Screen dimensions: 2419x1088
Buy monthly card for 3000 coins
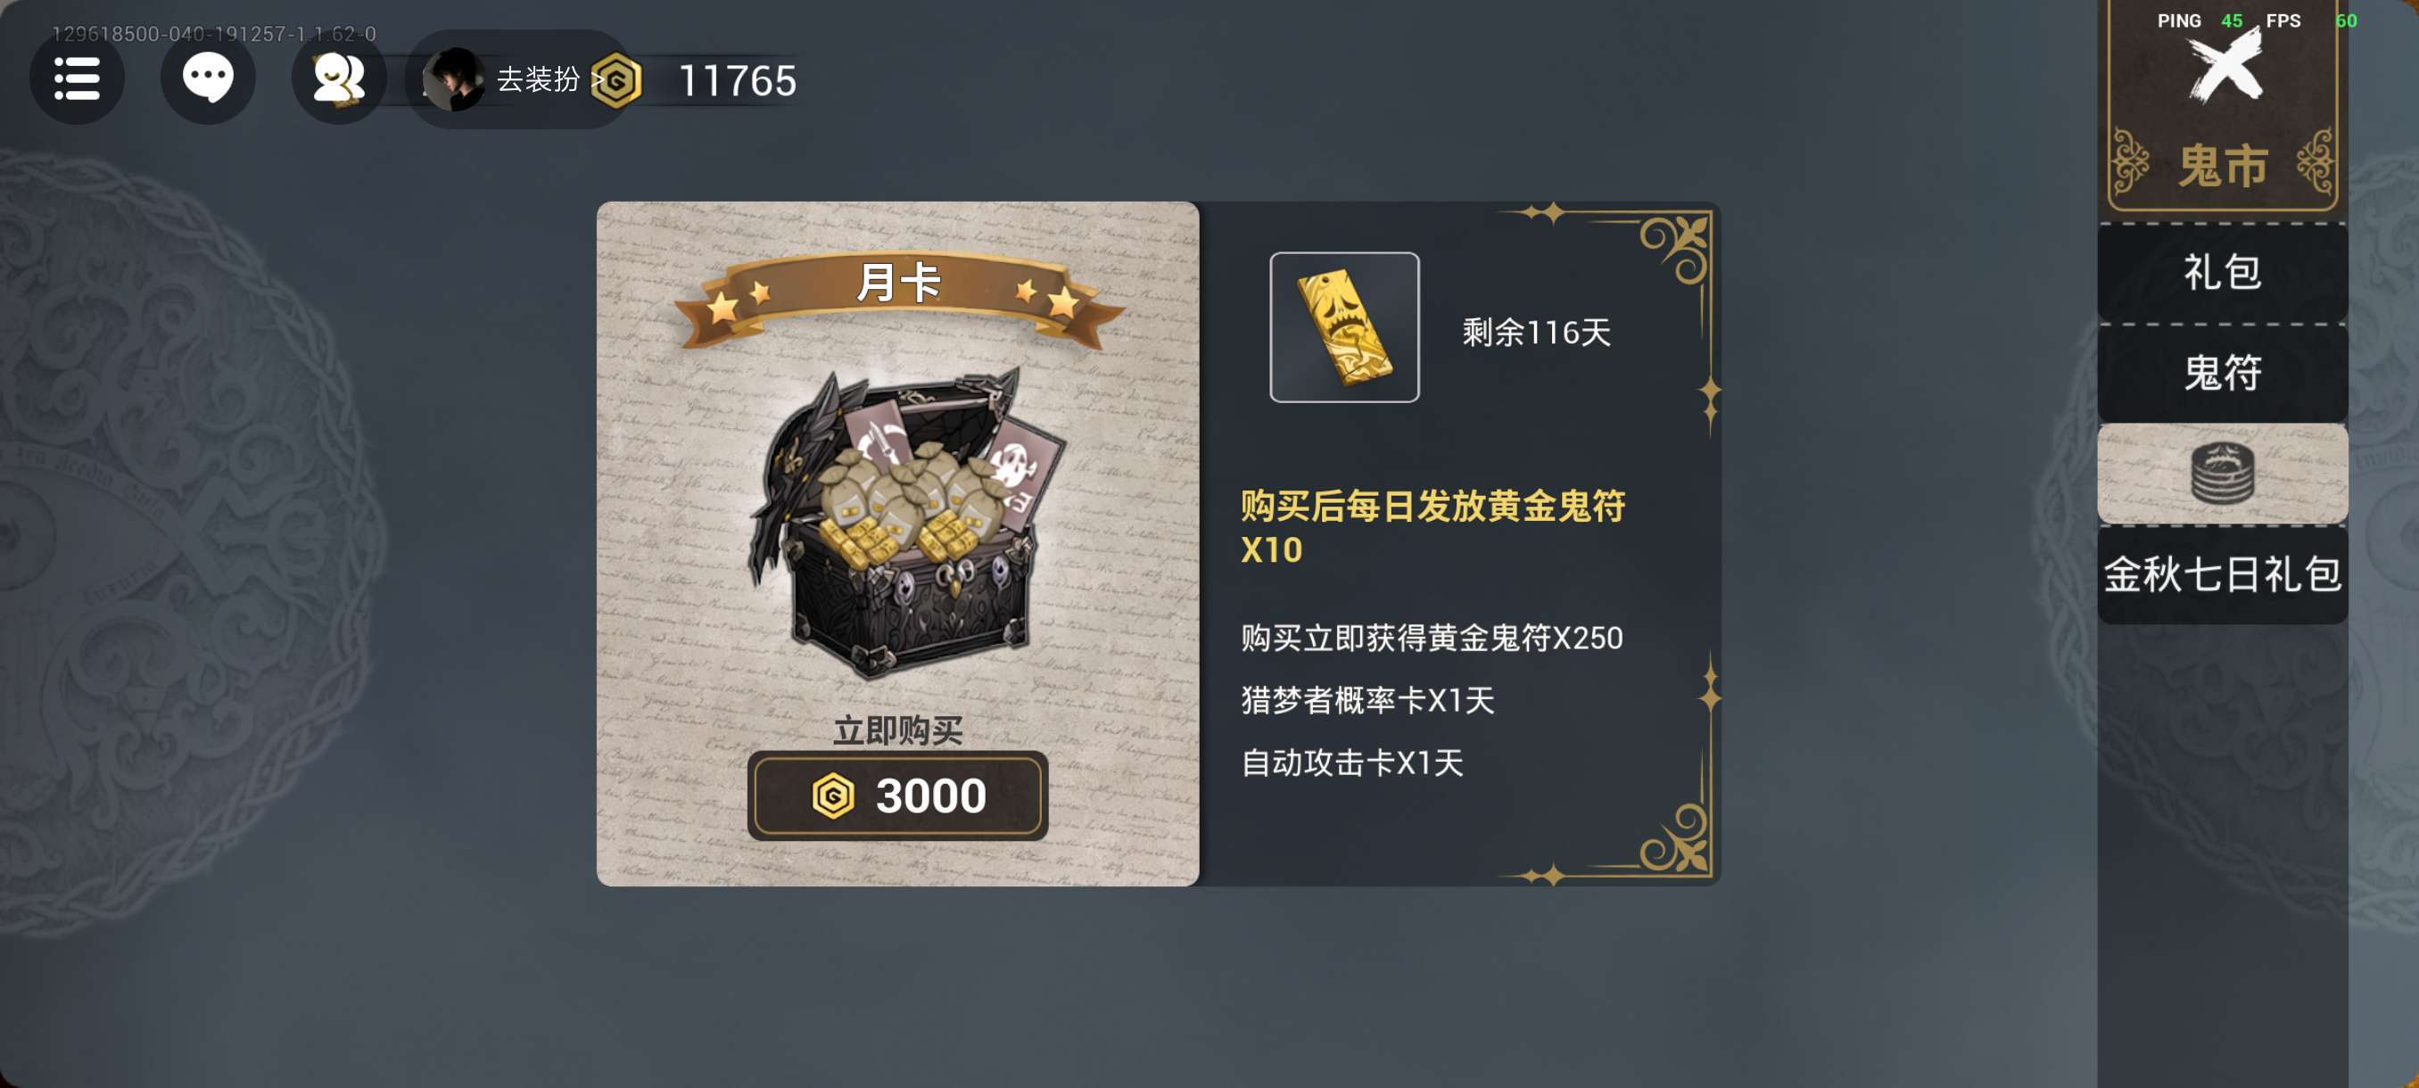897,796
